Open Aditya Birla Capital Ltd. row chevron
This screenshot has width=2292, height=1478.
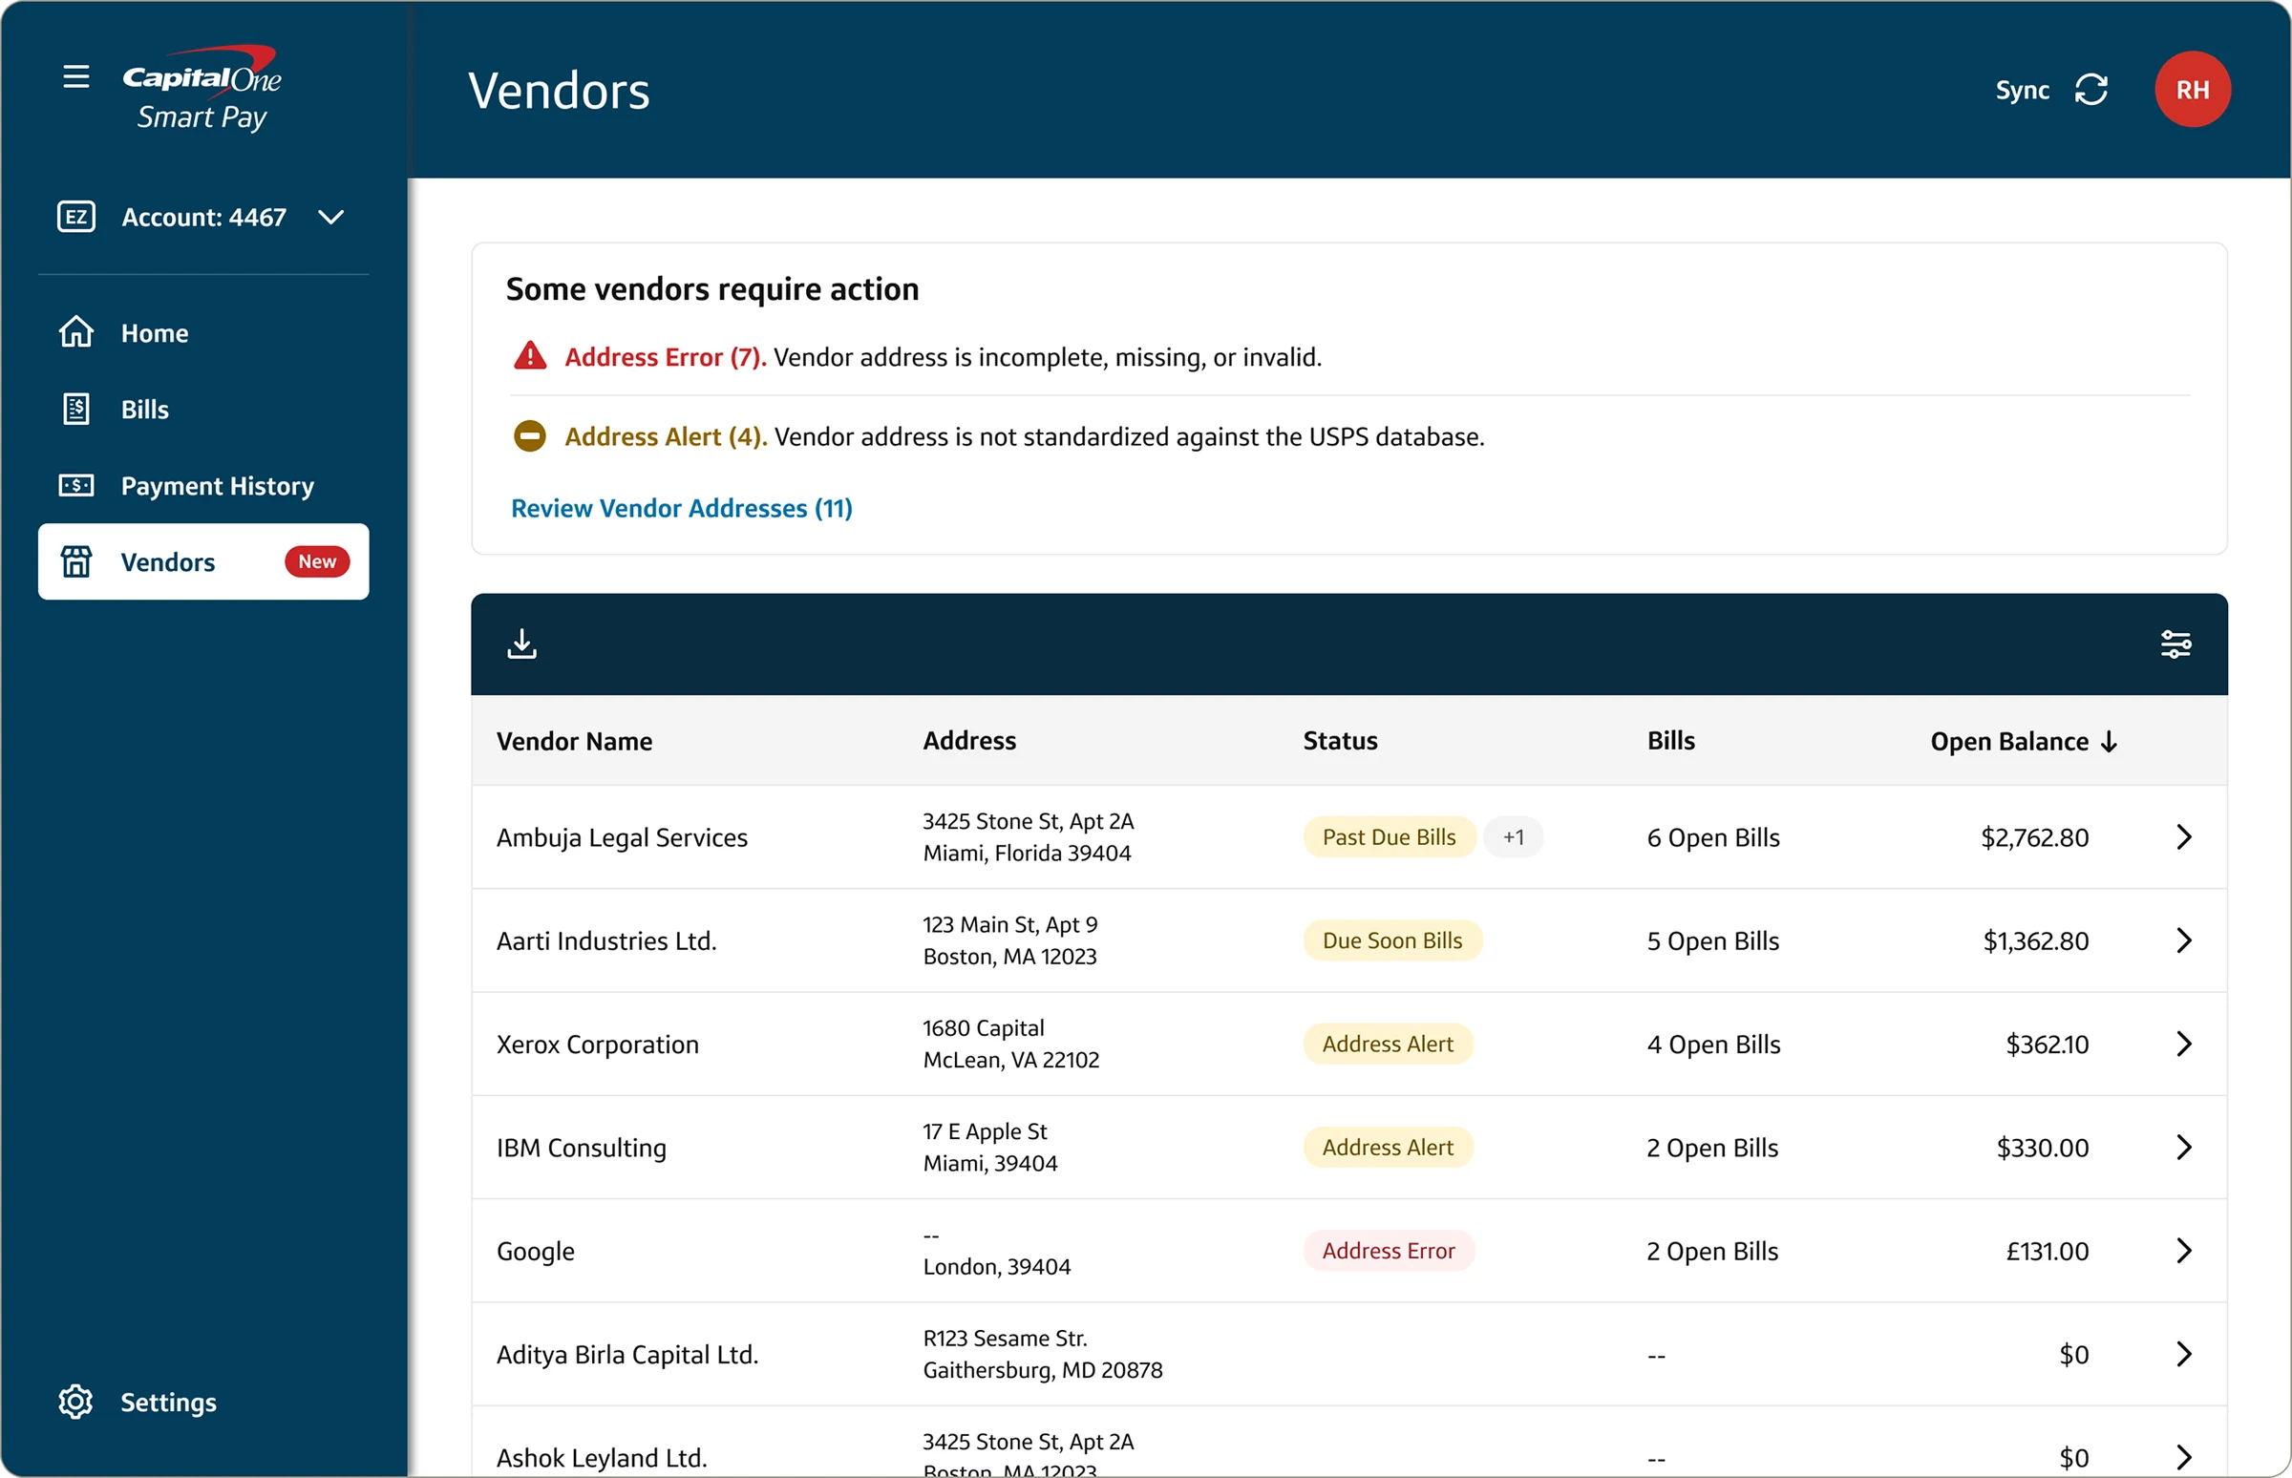(x=2183, y=1354)
